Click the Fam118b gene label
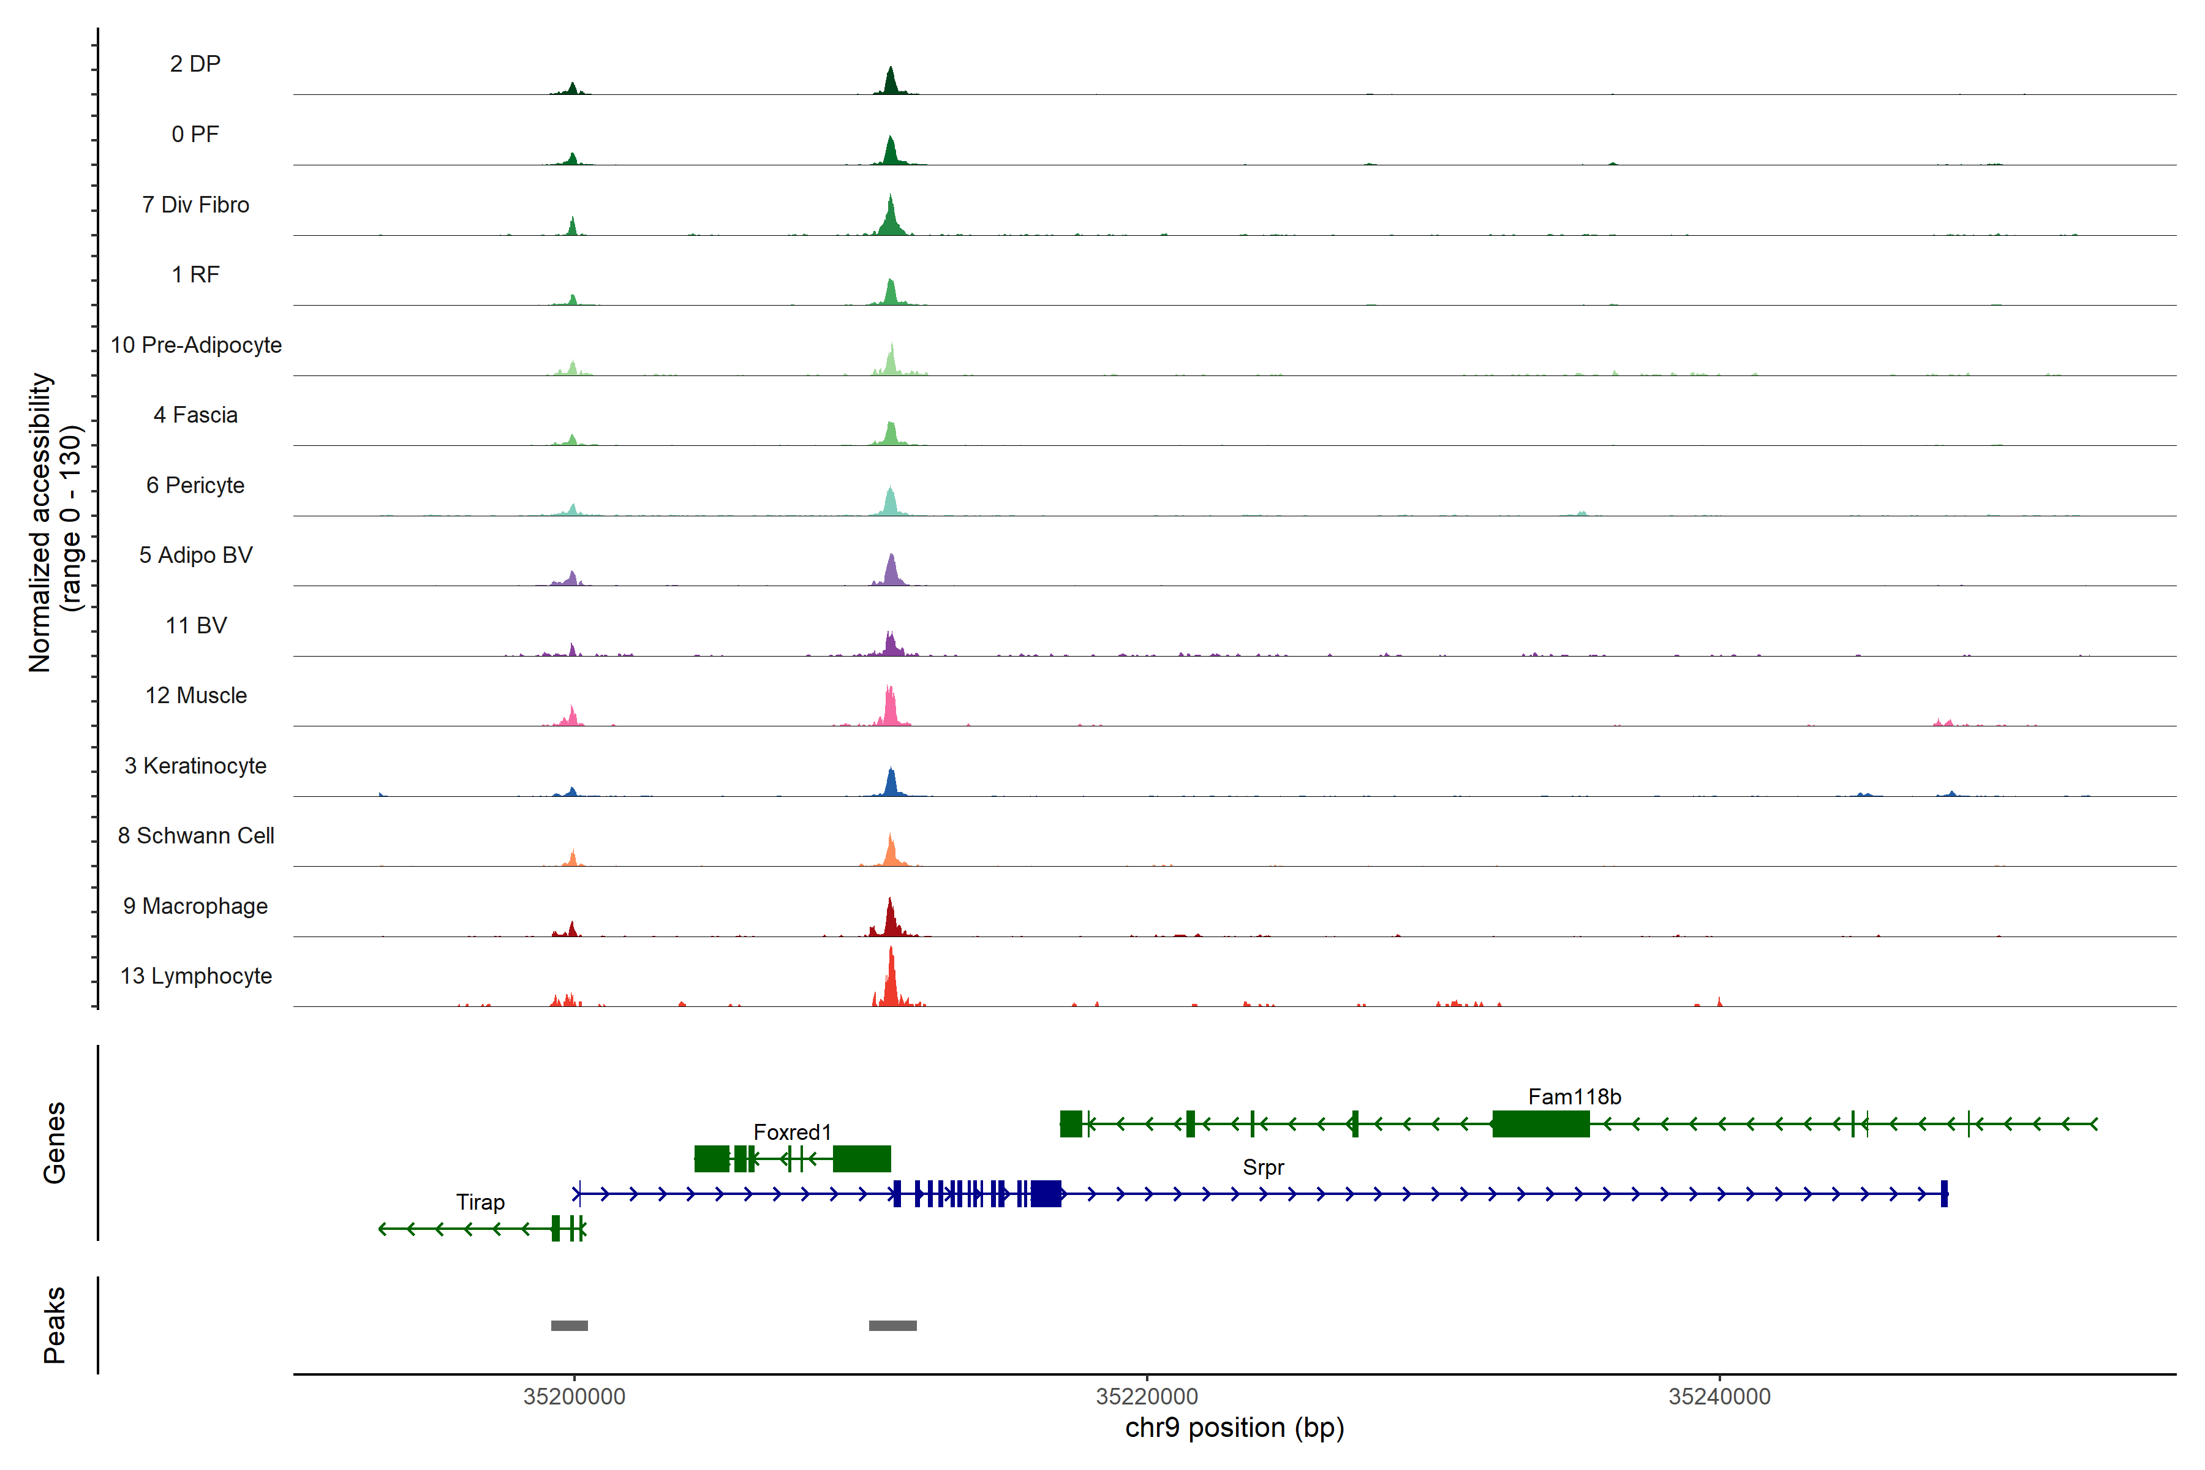This screenshot has height=1470, width=2205. pyautogui.click(x=1574, y=1096)
